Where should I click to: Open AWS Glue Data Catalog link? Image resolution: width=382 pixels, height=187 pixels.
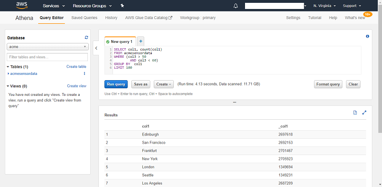pos(149,18)
